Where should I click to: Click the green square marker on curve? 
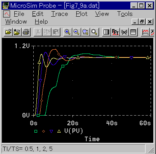point(63,66)
